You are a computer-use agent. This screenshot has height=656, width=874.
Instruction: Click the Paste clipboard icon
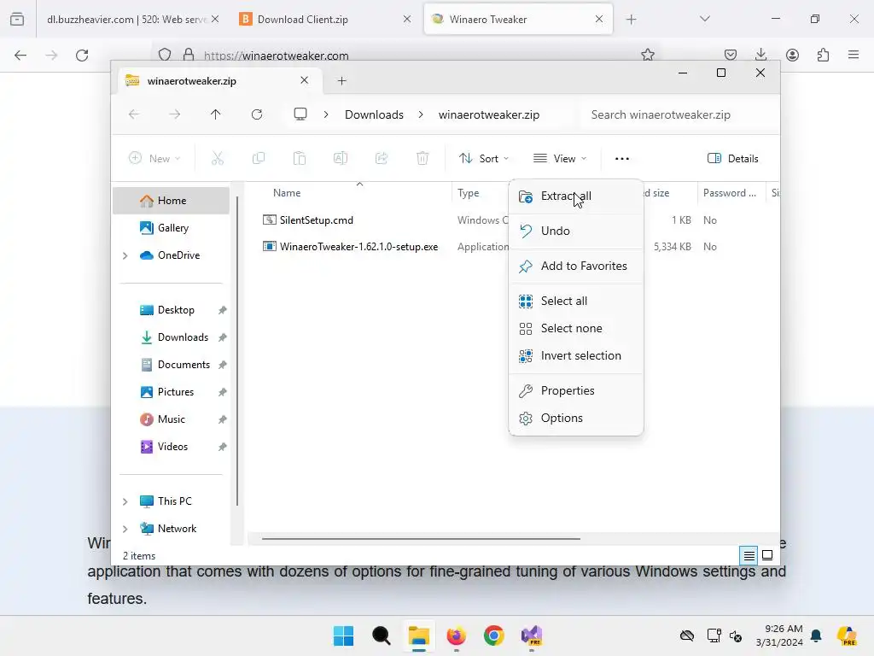[x=300, y=159]
